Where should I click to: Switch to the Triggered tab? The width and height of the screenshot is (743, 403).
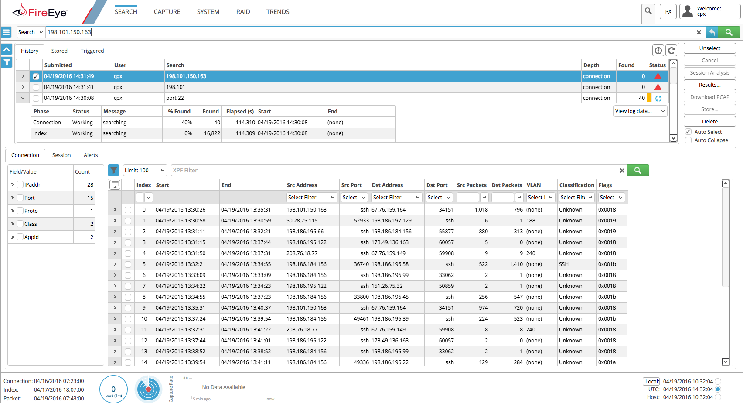point(92,51)
